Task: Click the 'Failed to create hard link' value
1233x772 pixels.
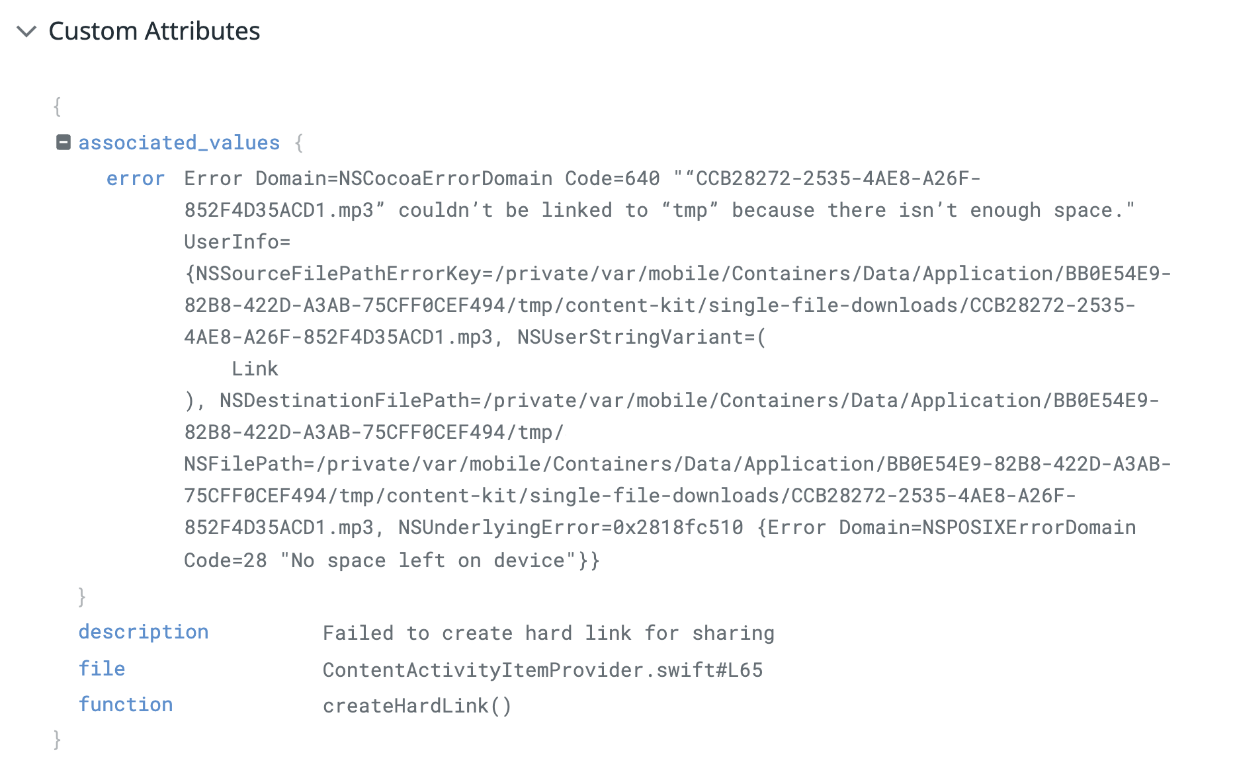Action: (x=548, y=633)
